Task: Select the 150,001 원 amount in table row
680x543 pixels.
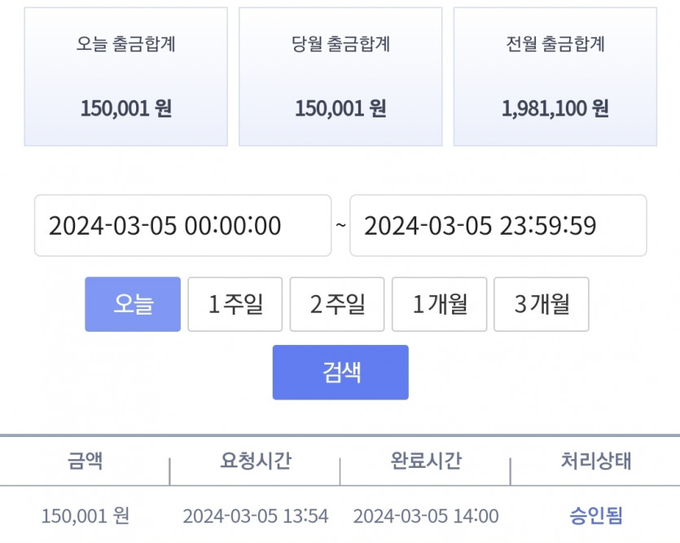Action: tap(86, 516)
